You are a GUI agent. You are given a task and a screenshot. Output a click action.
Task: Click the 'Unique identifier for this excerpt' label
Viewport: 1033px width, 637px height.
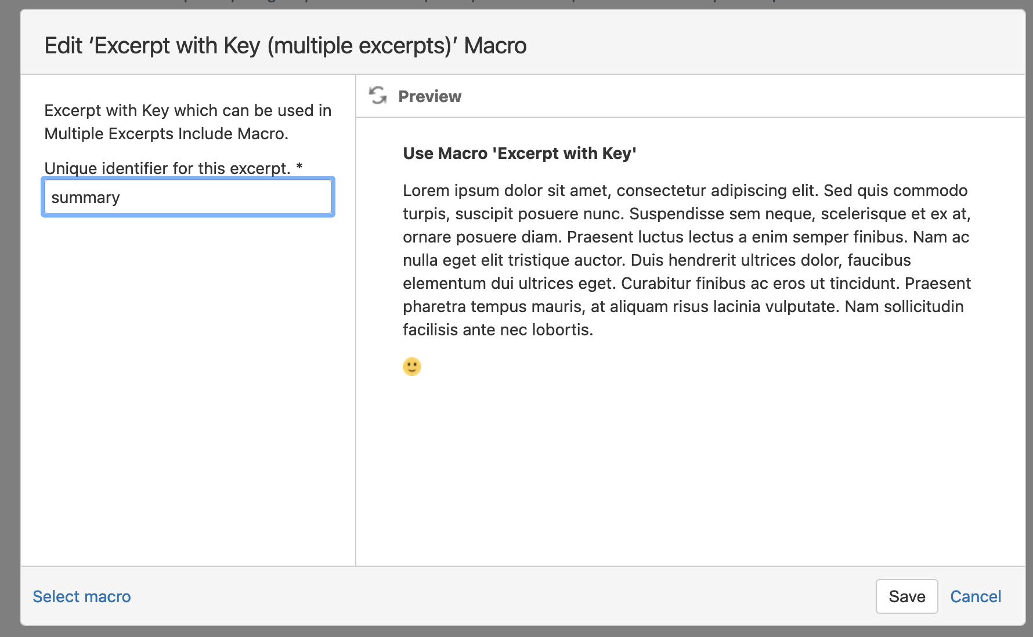(x=167, y=168)
